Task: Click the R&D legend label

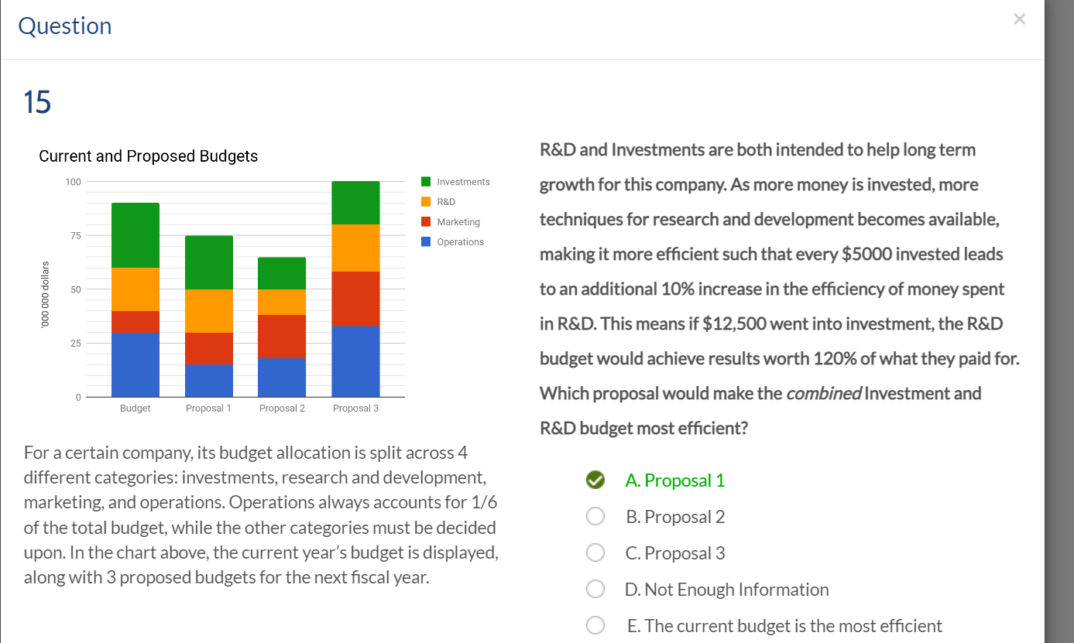Action: pyautogui.click(x=446, y=202)
